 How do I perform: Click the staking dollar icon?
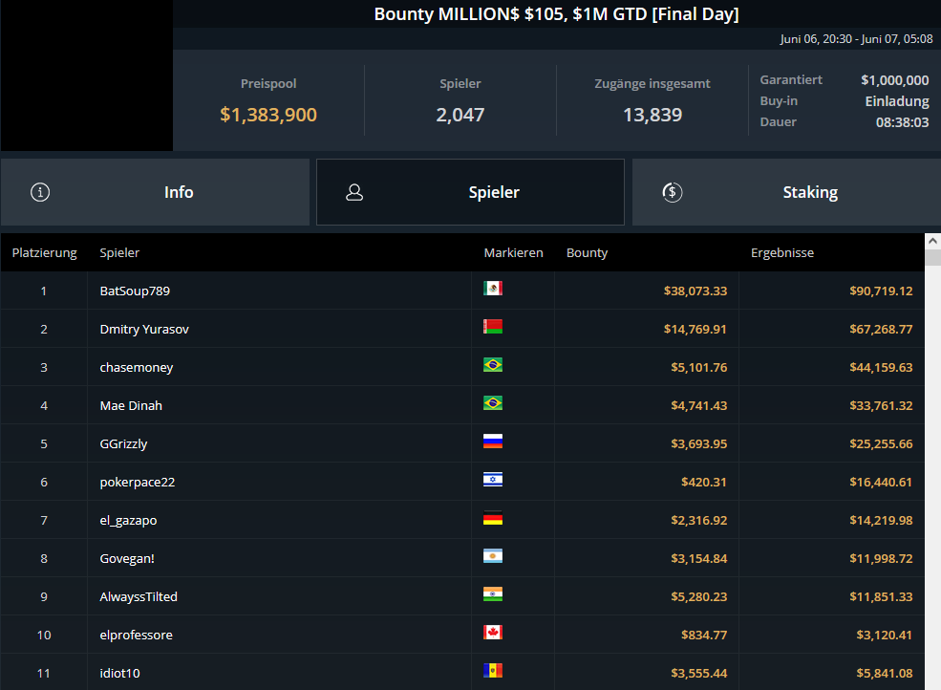673,192
